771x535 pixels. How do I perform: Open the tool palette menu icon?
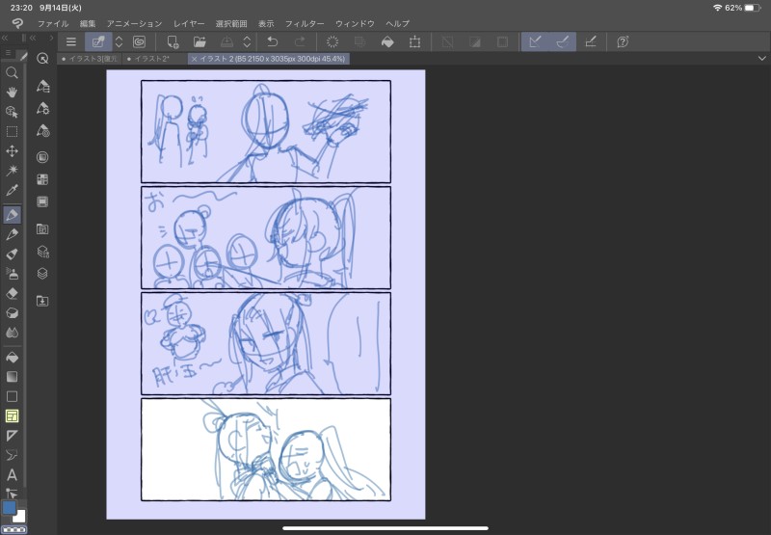pos(9,53)
